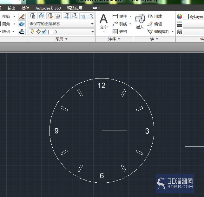Click the ByLayer color swatch
204x197 pixels.
pyautogui.click(x=186, y=17)
